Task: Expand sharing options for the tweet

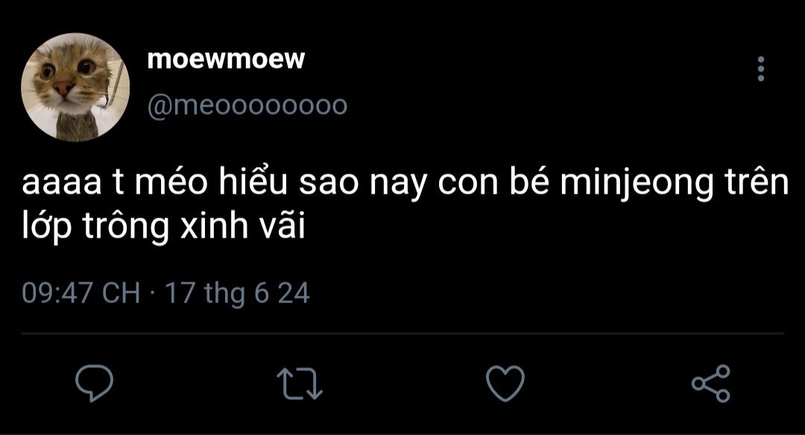Action: point(710,383)
